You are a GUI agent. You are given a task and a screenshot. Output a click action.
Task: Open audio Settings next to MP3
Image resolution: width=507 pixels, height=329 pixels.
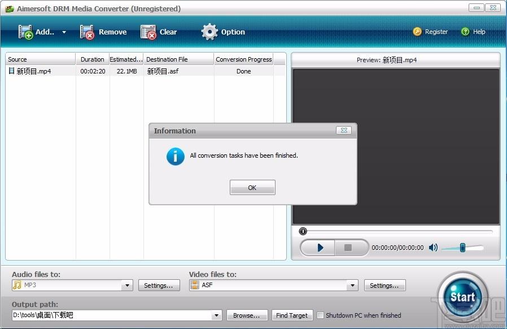pyautogui.click(x=159, y=285)
